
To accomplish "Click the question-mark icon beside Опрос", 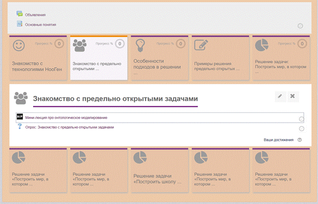I will pos(20,127).
